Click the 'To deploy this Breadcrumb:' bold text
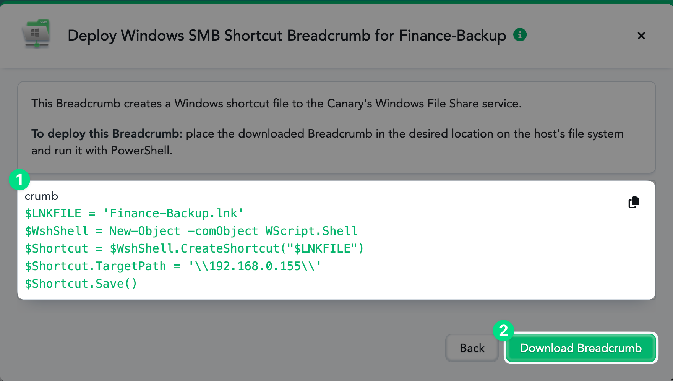The height and width of the screenshot is (381, 673). (x=107, y=134)
